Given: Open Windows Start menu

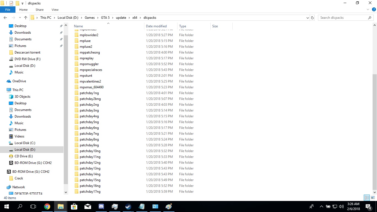Looking at the screenshot, I should (7, 206).
